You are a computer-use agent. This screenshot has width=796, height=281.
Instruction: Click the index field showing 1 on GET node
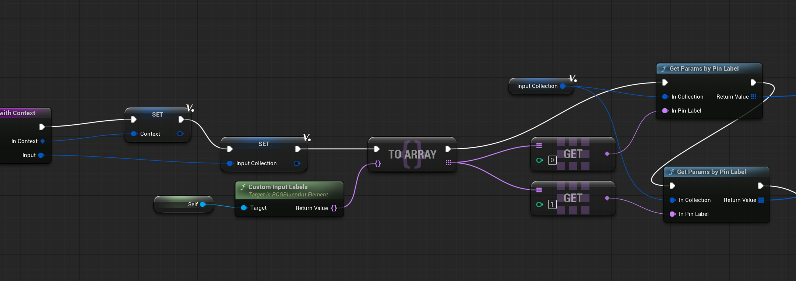(x=552, y=204)
